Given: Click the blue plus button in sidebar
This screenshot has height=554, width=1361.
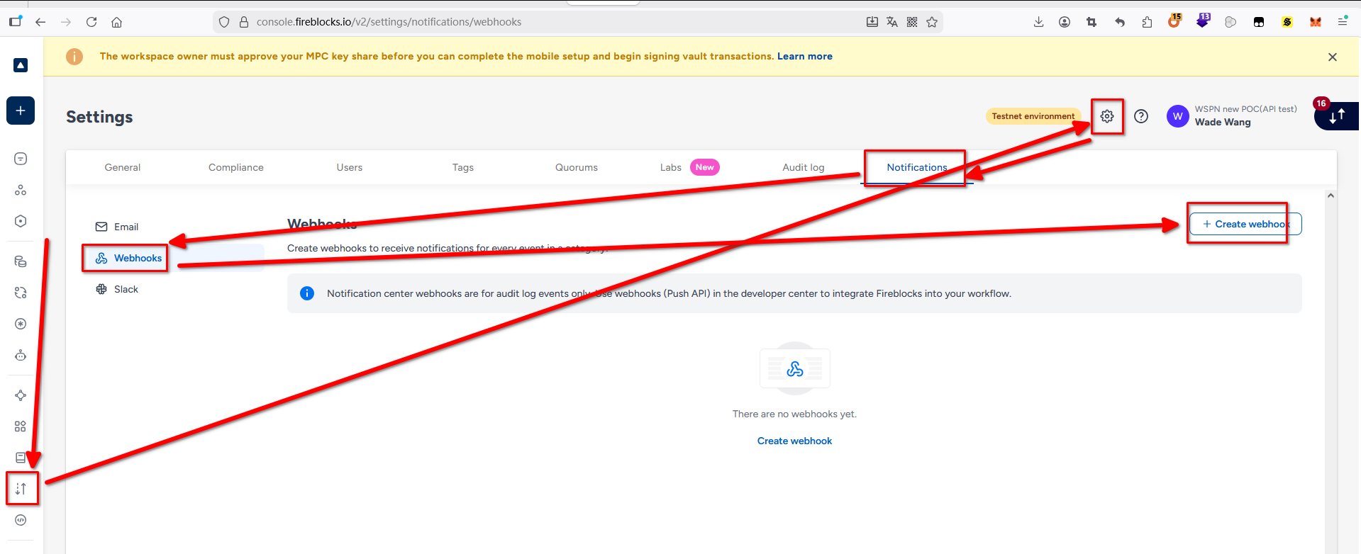Looking at the screenshot, I should (21, 111).
